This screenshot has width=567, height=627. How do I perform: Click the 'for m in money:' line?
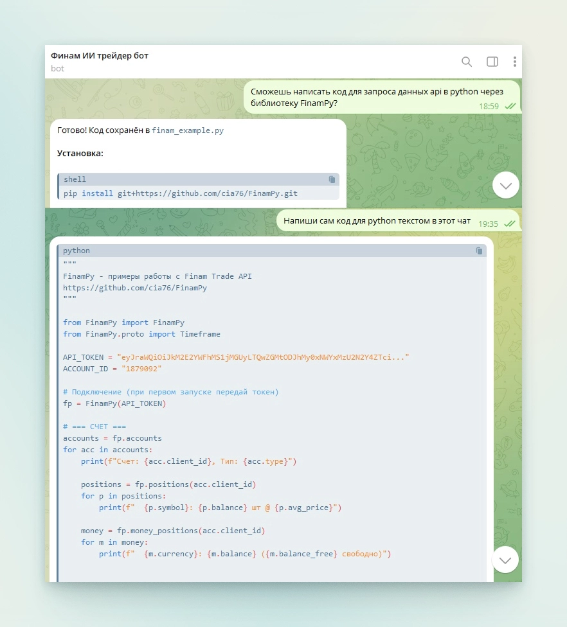(114, 542)
